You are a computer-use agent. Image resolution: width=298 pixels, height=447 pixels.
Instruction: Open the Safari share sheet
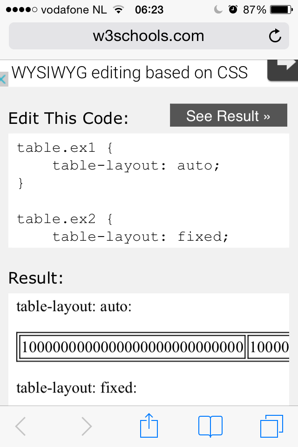click(x=149, y=426)
